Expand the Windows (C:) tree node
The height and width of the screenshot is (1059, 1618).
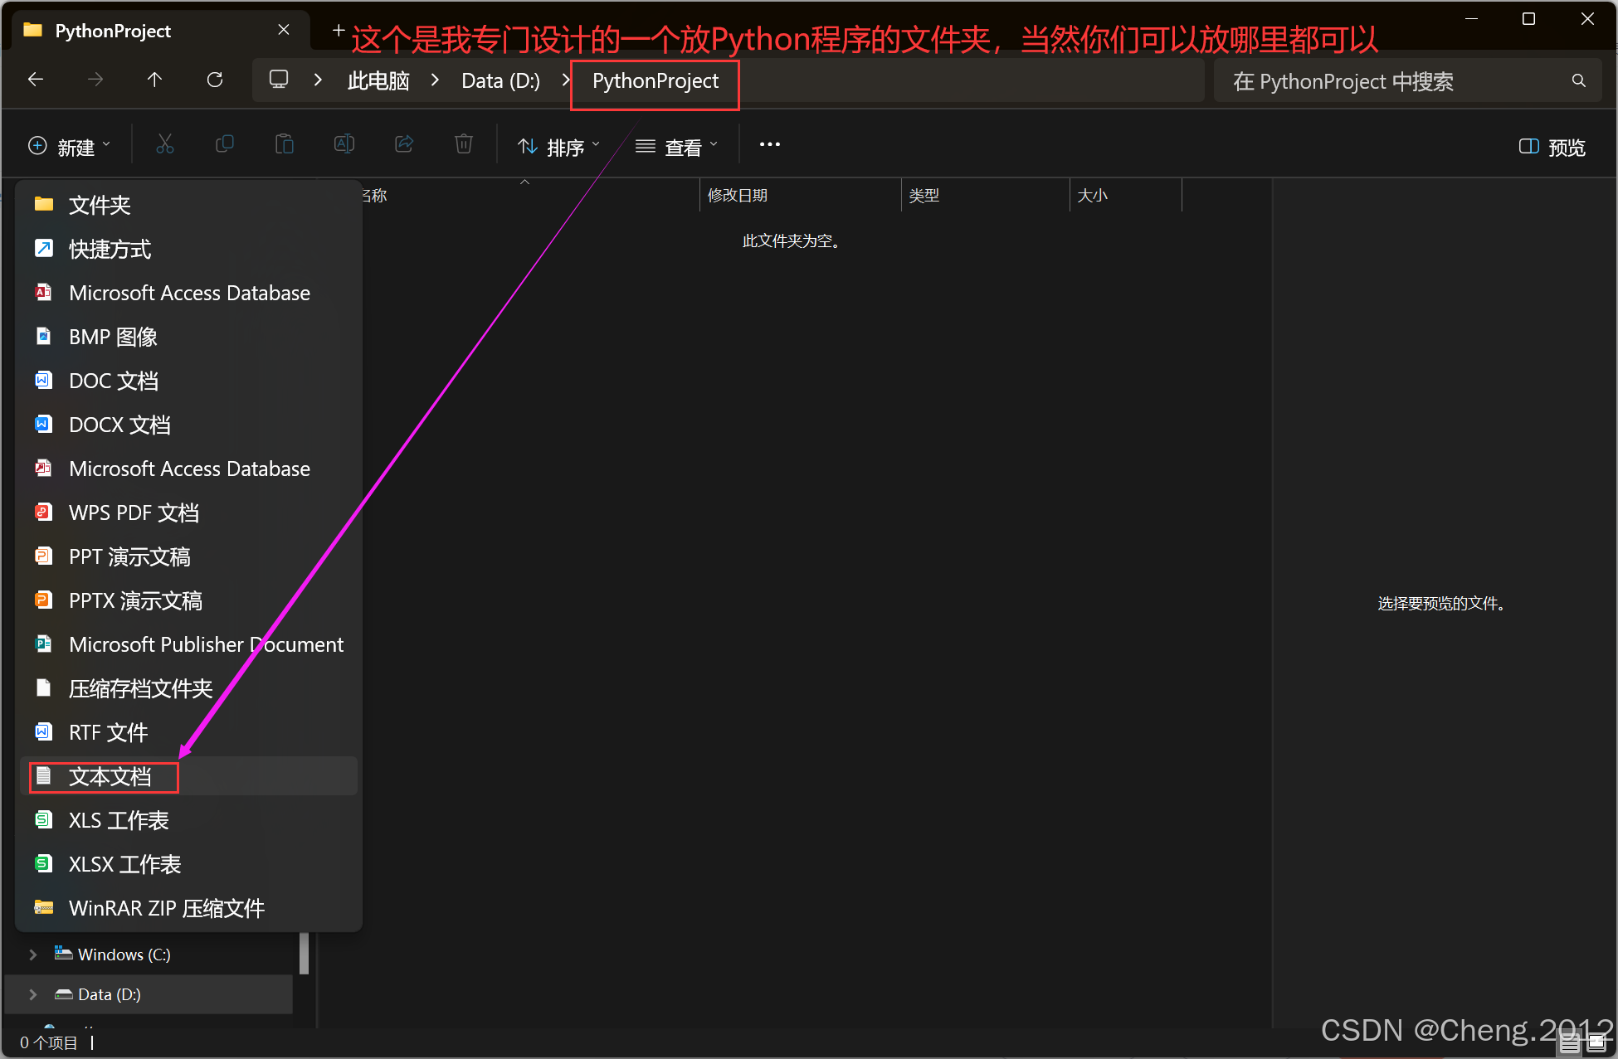tap(33, 955)
